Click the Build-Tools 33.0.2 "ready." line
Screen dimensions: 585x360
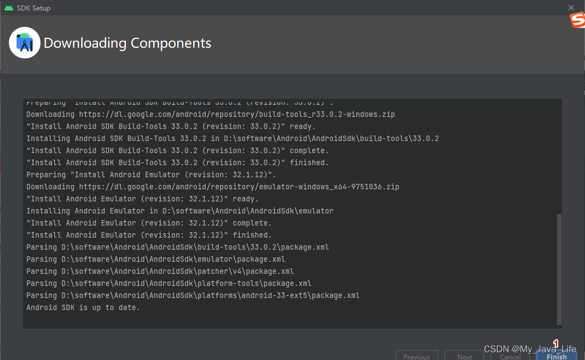coord(171,126)
